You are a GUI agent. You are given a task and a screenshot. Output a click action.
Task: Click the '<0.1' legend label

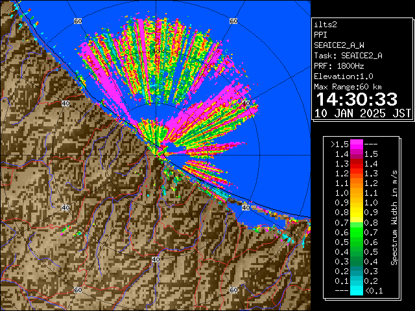click(x=374, y=291)
